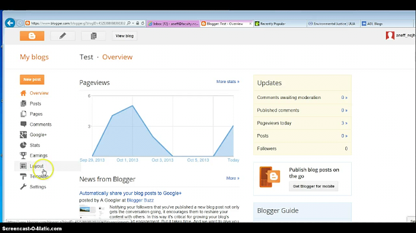Open Google+ in sidebar
Image resolution: width=416 pixels, height=233 pixels.
(x=38, y=135)
